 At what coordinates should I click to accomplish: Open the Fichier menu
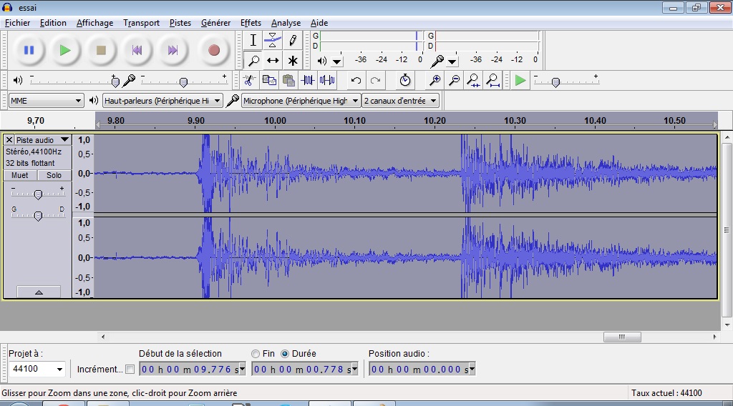click(x=17, y=23)
